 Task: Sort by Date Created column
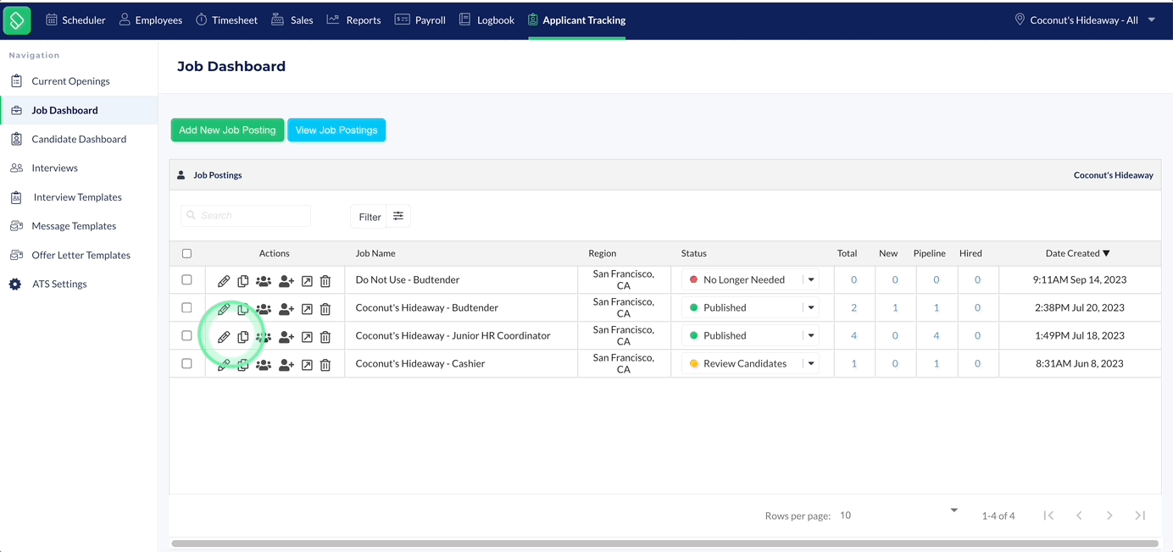(1077, 253)
